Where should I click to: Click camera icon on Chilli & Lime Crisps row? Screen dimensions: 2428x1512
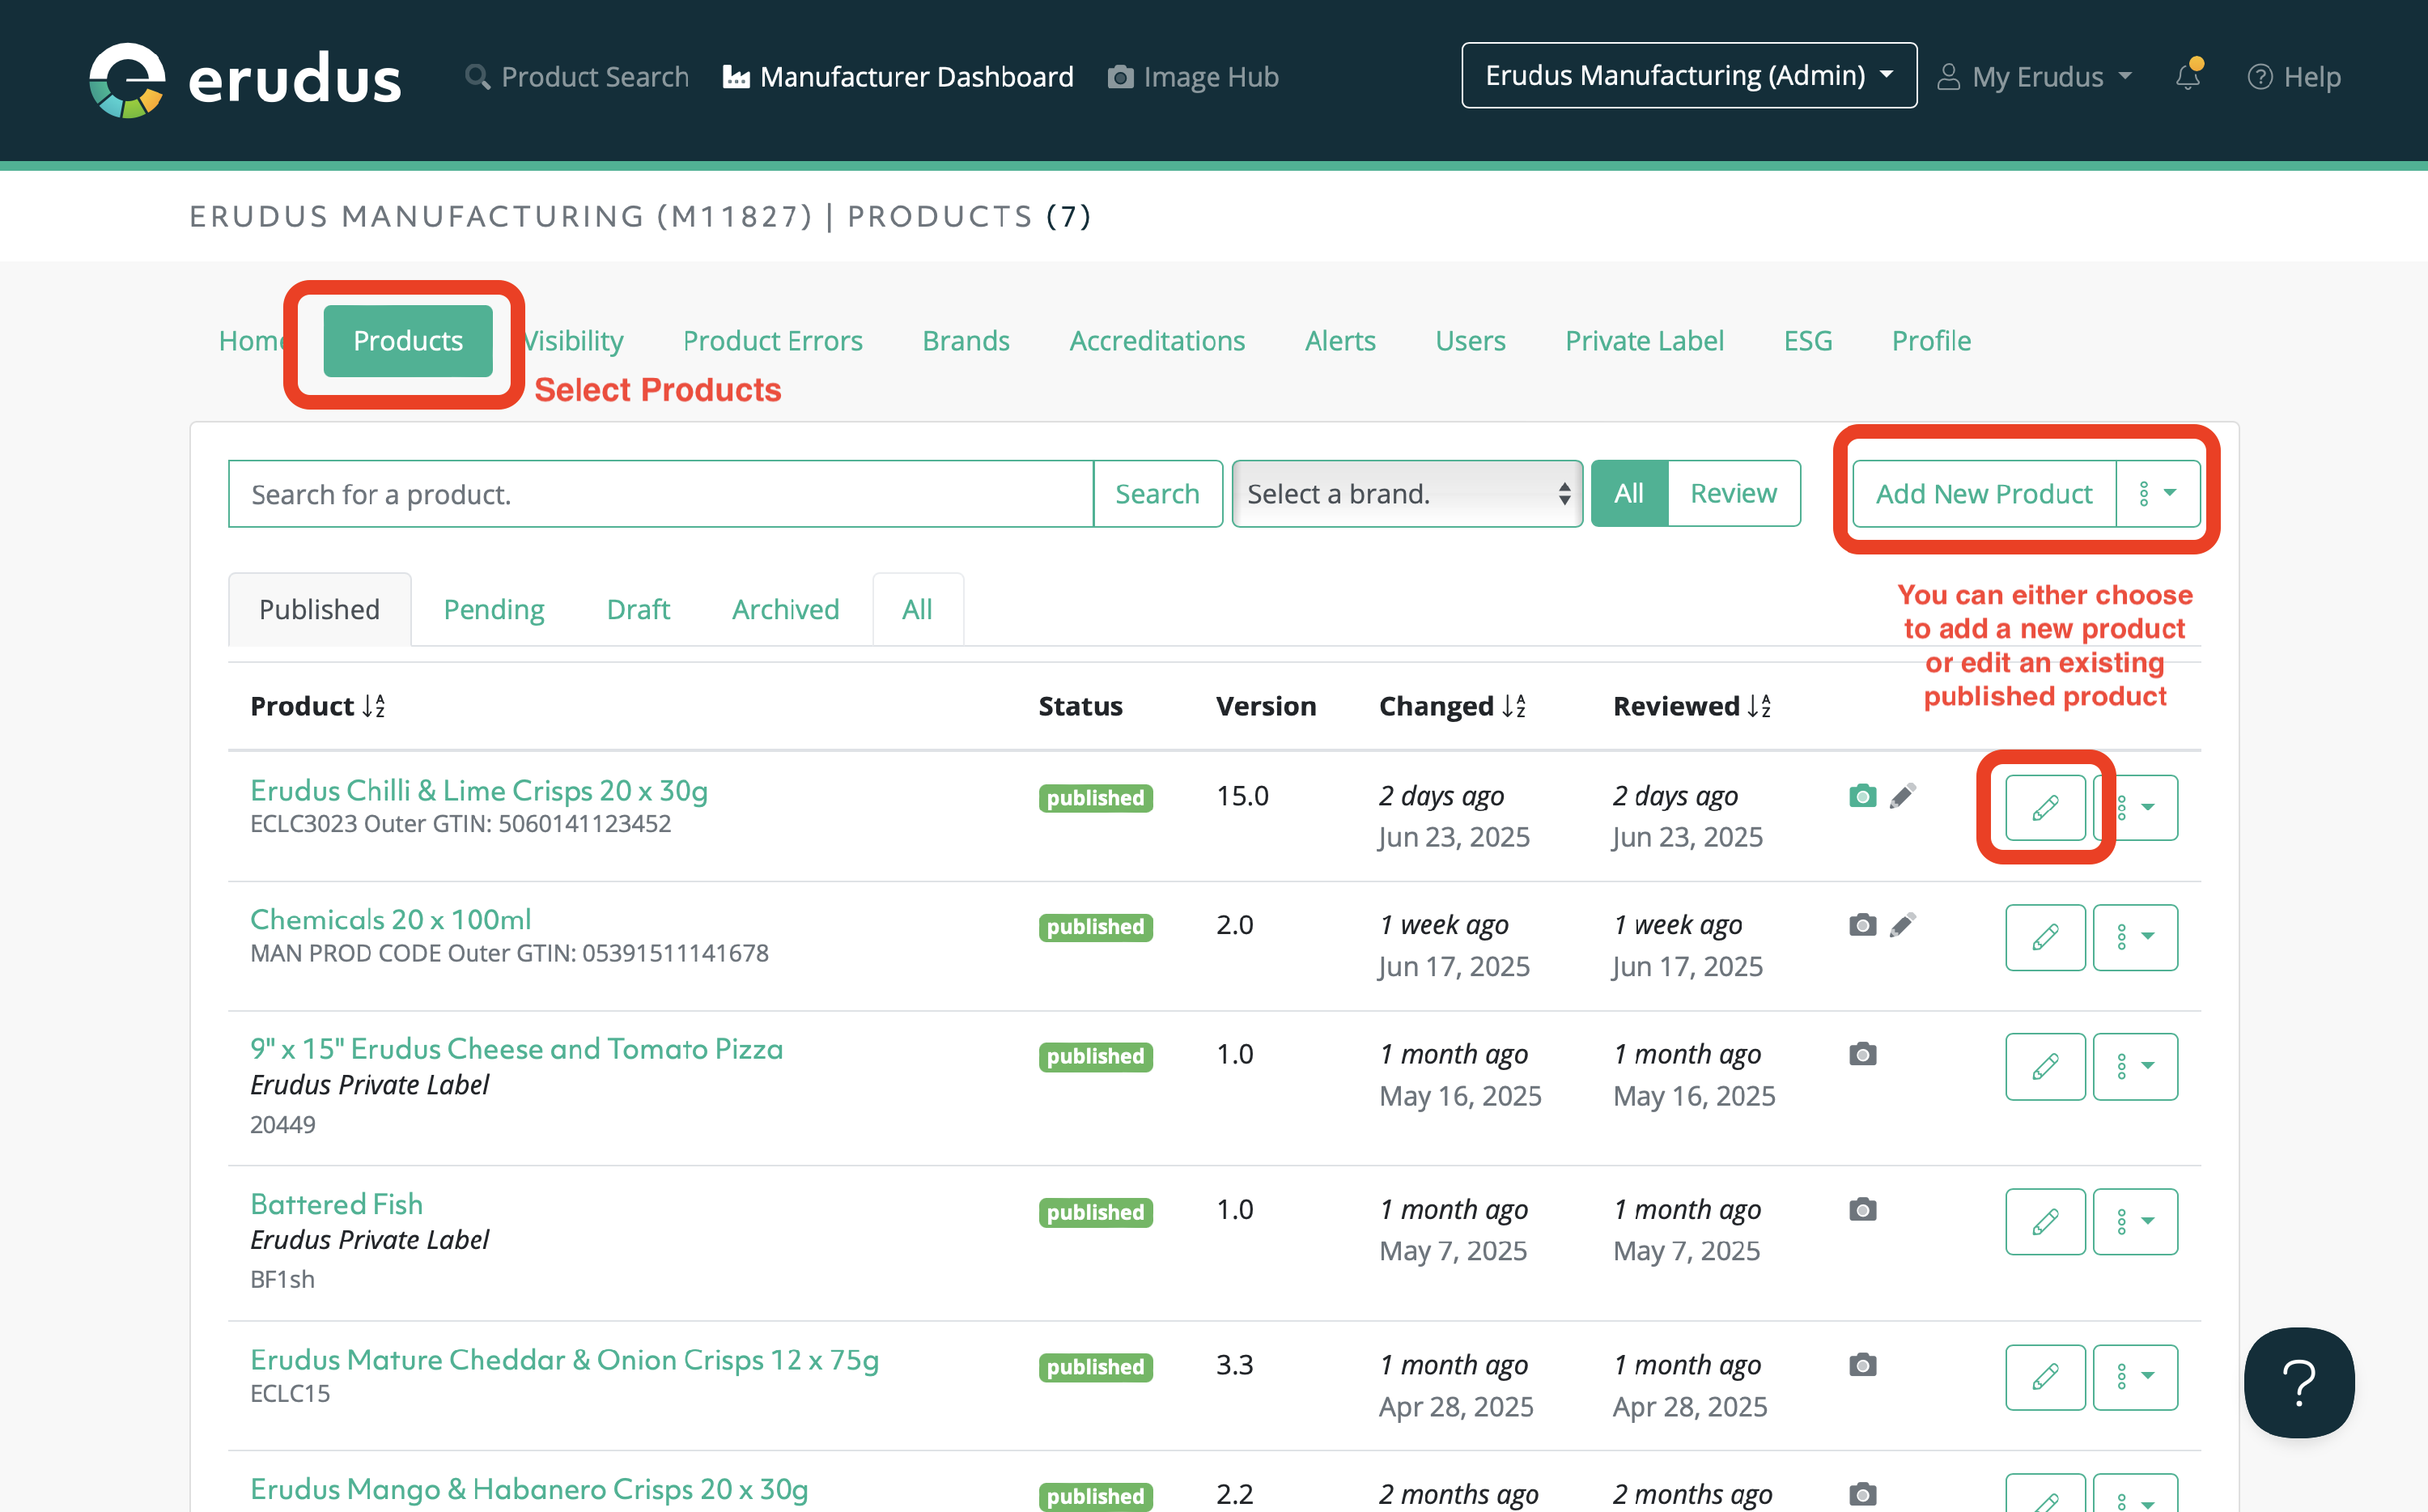click(1862, 796)
